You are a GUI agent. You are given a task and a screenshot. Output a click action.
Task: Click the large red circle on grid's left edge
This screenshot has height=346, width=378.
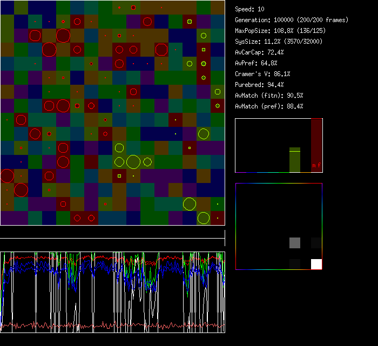pos(7,176)
